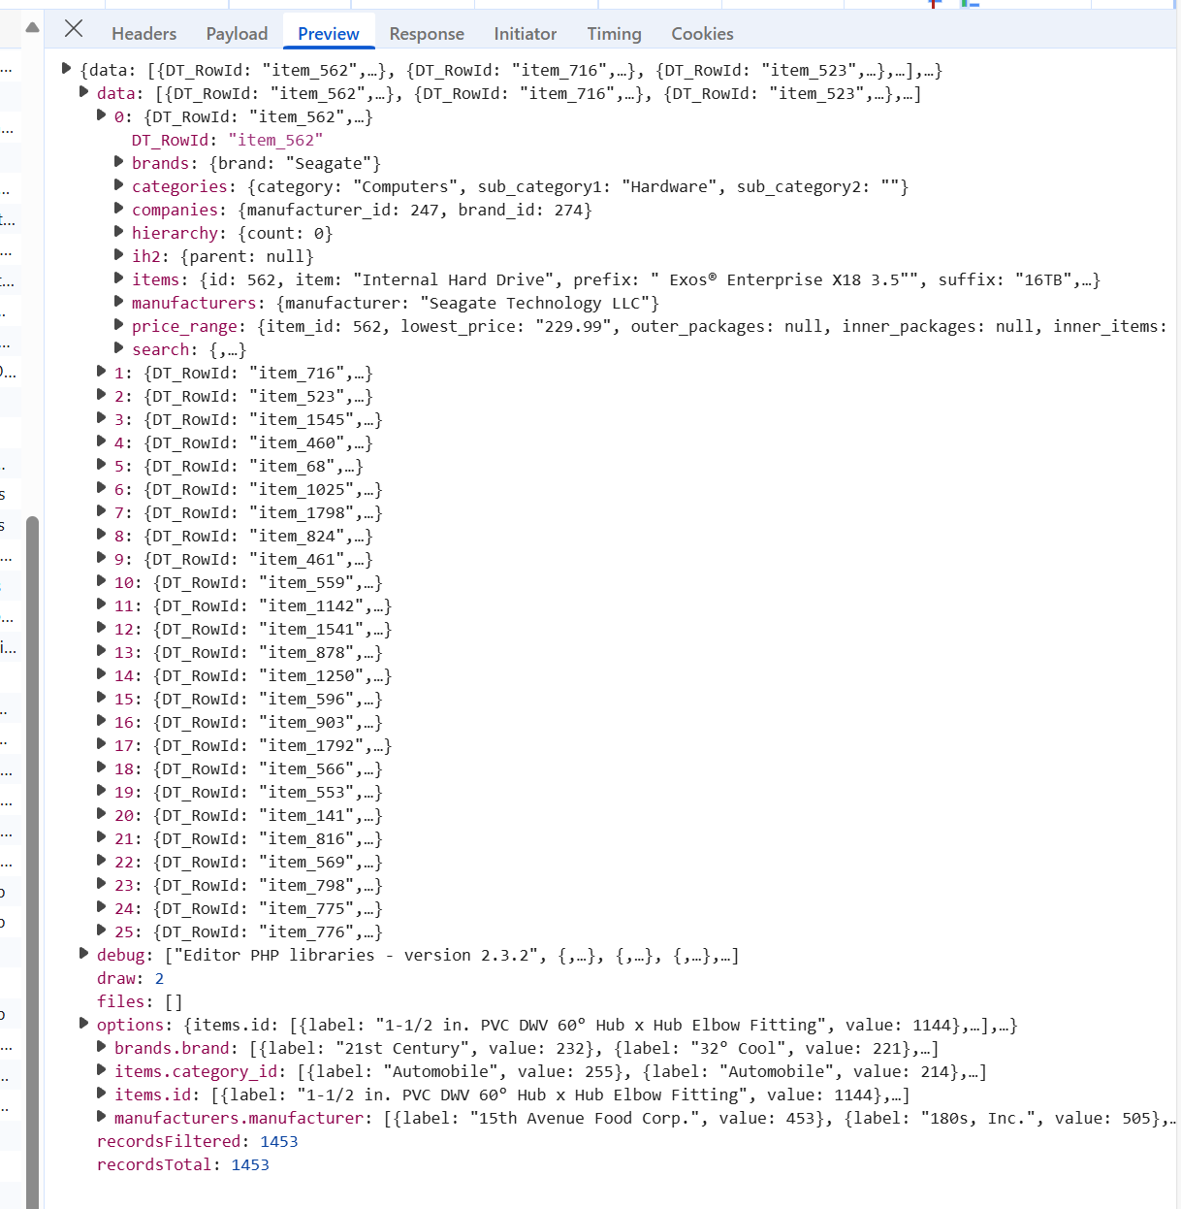Viewport: 1181px width, 1209px height.
Task: Expand the price_range object
Action: tap(118, 324)
